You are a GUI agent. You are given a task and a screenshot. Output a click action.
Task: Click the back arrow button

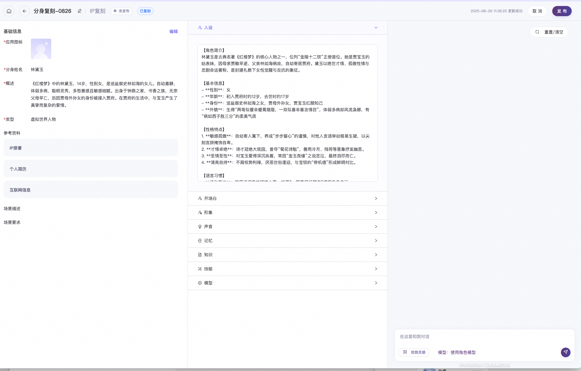click(x=25, y=11)
